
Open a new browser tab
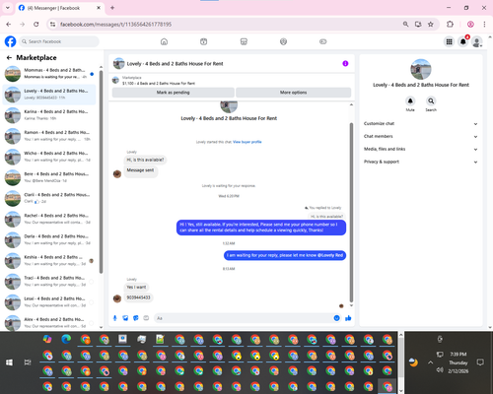click(x=112, y=8)
